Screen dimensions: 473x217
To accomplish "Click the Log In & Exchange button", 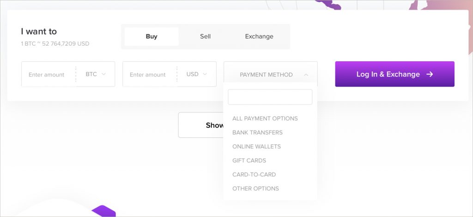I will pos(394,74).
